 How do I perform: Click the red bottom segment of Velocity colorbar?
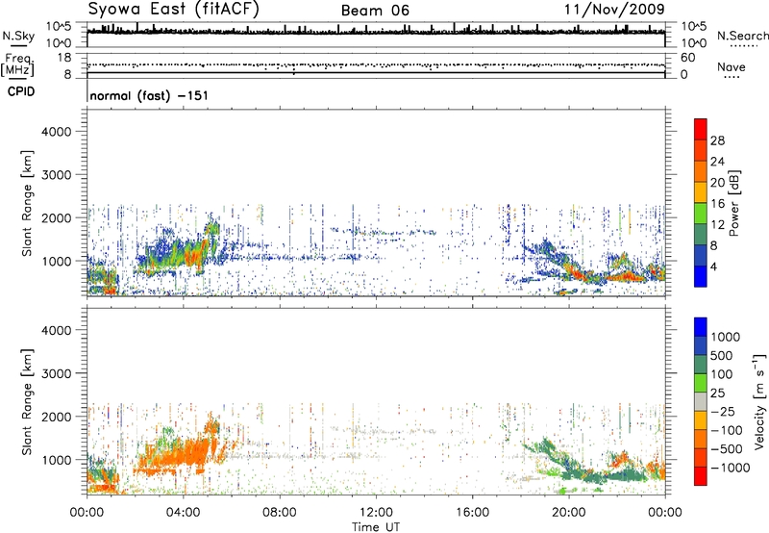[701, 476]
